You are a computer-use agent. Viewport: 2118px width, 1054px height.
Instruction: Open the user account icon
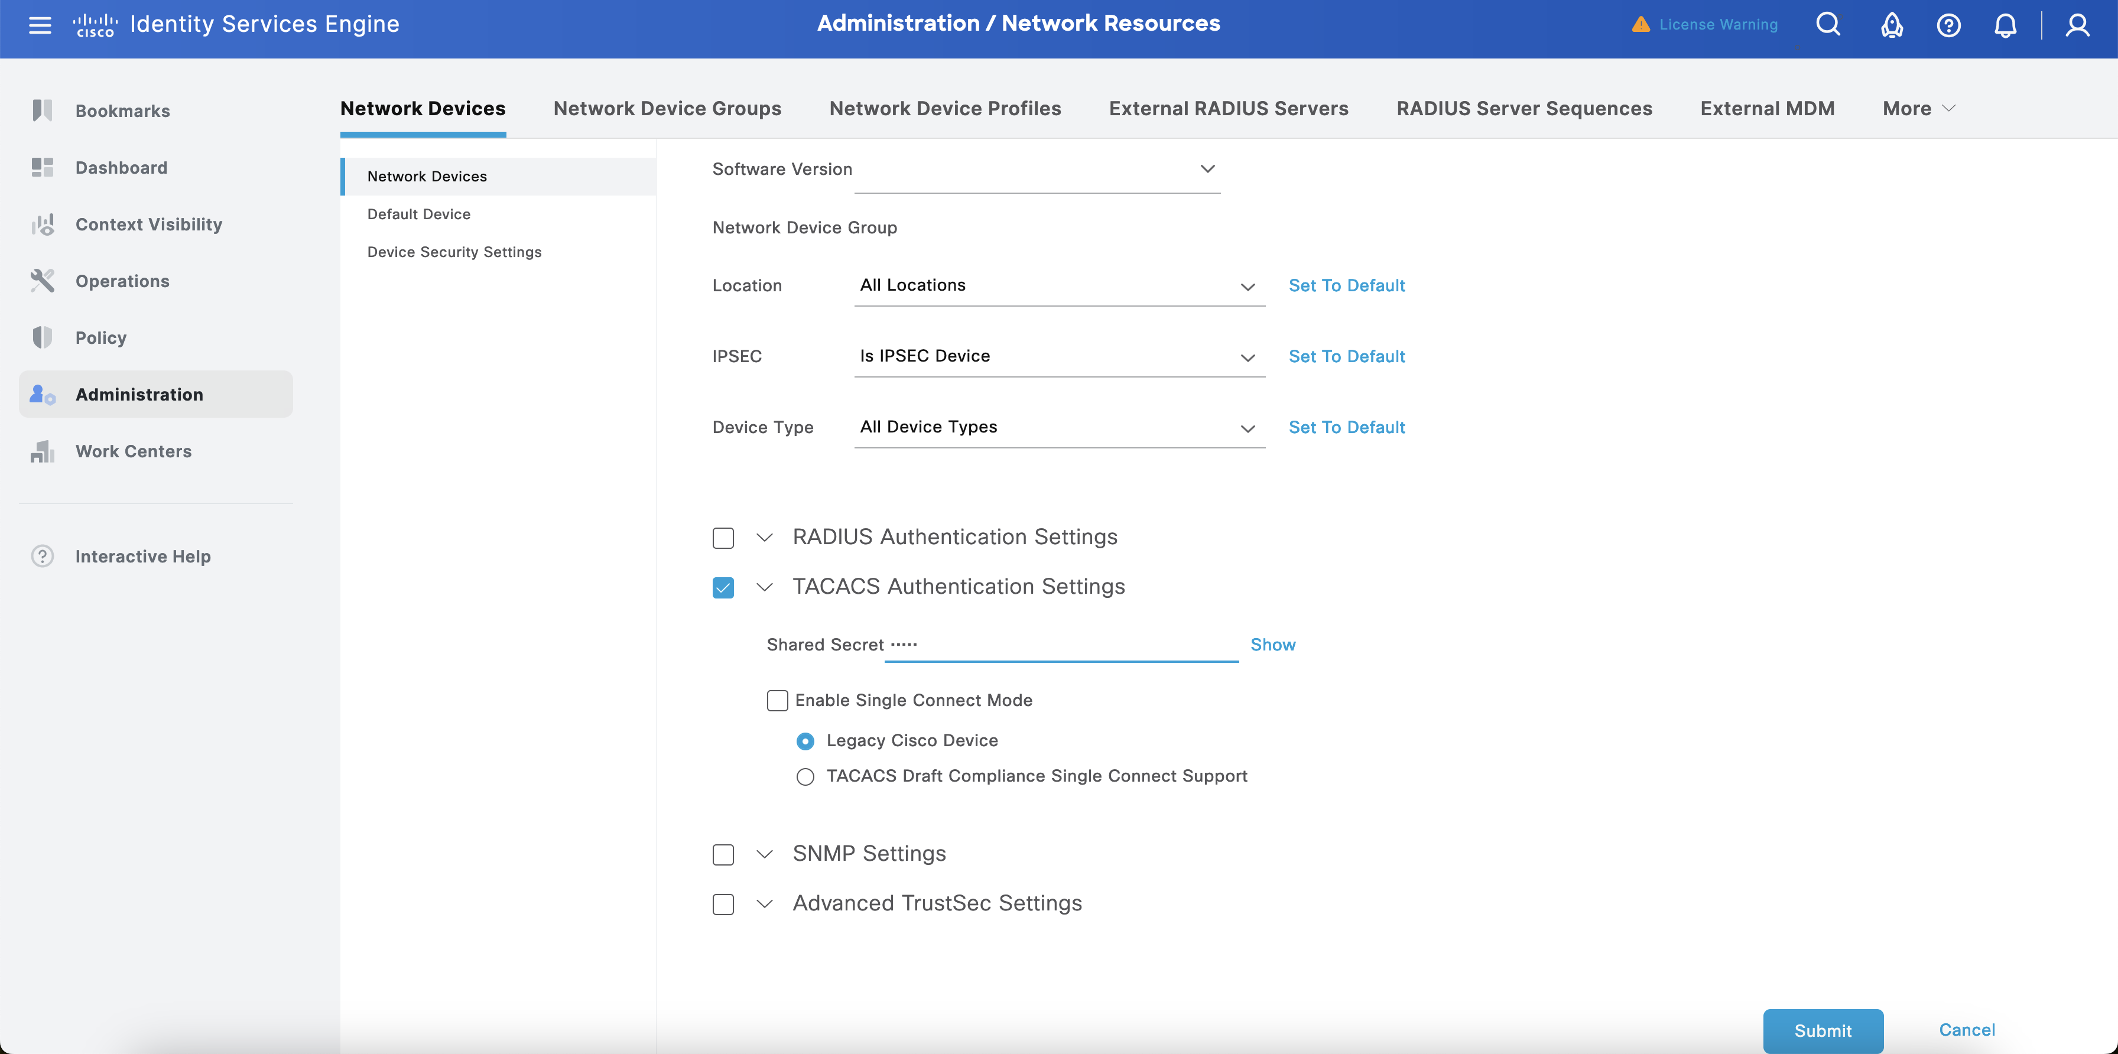tap(2077, 25)
